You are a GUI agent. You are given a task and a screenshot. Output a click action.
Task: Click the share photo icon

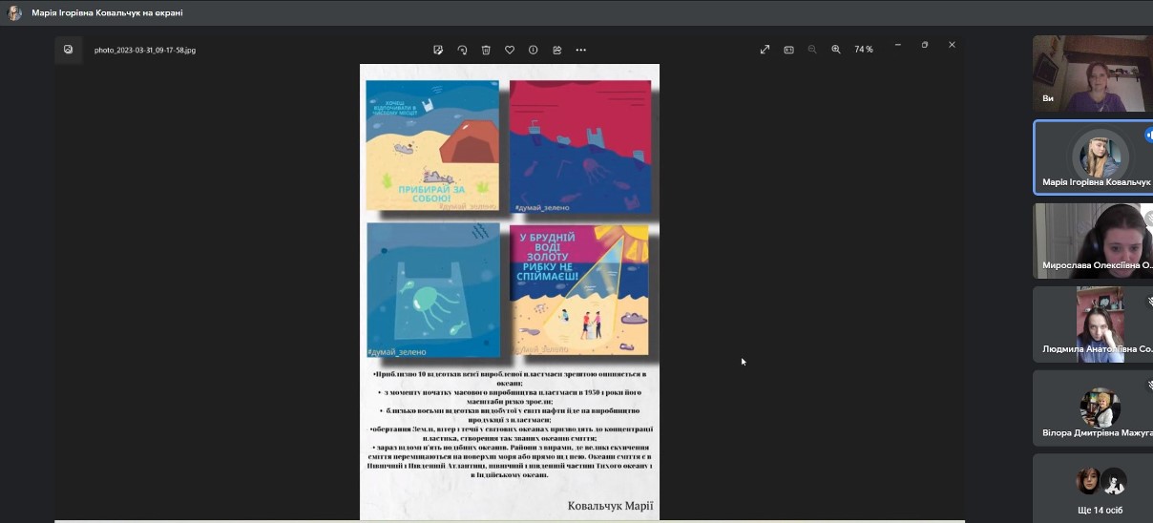tap(557, 50)
